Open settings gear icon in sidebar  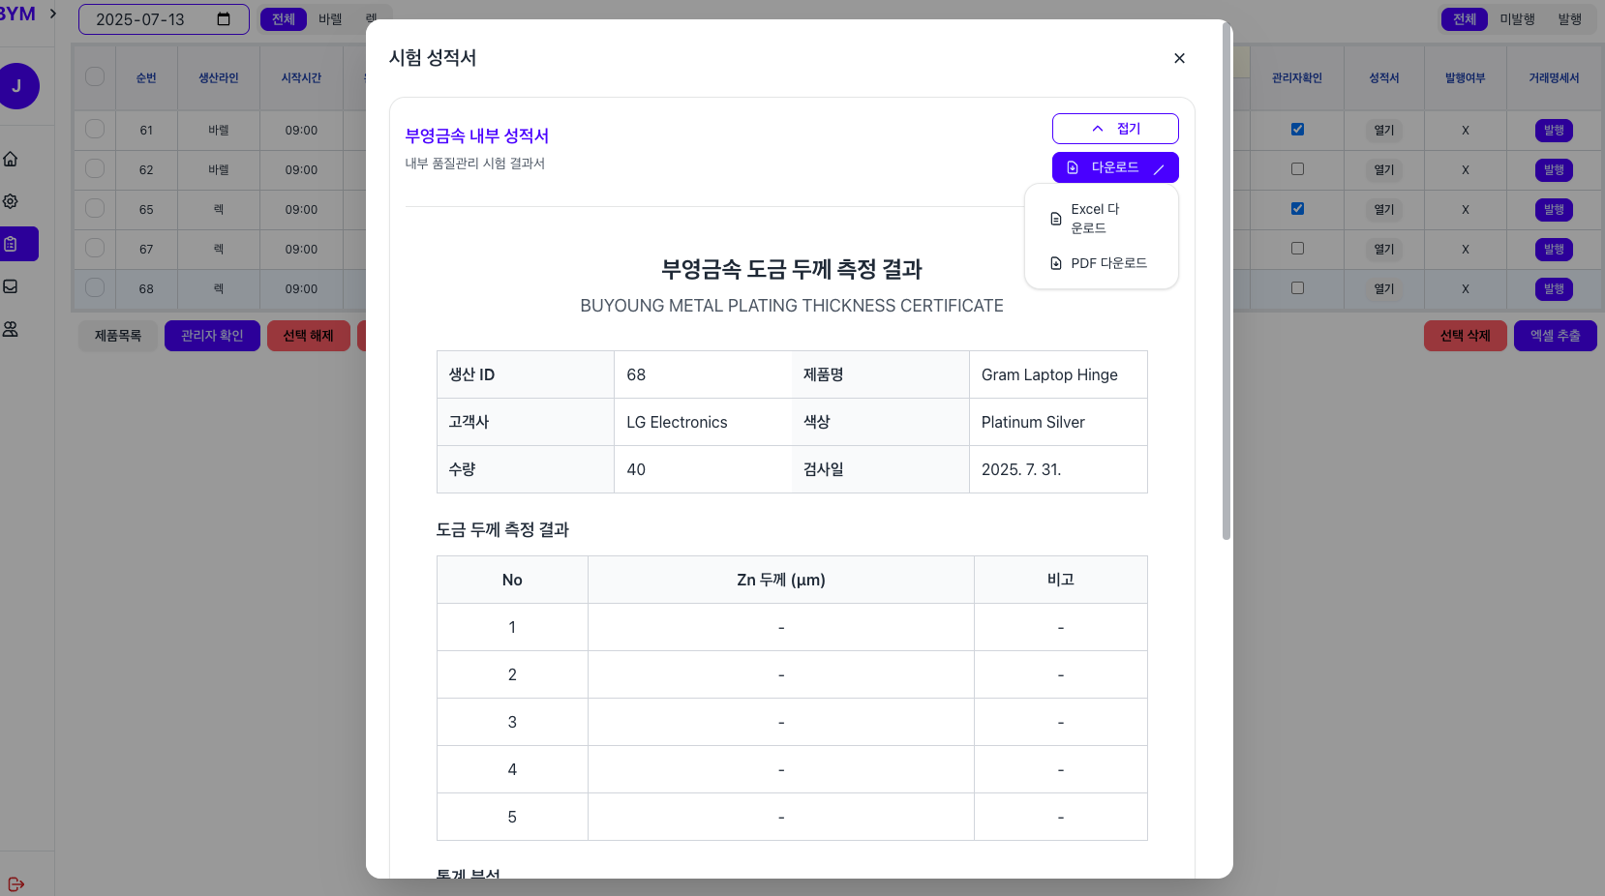(x=11, y=201)
